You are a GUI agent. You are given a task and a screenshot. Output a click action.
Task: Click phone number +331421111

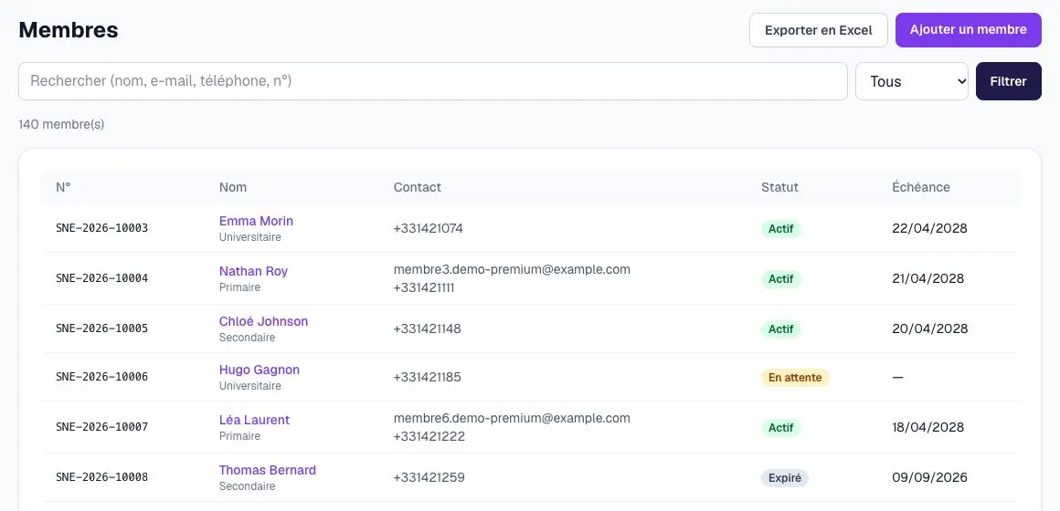point(424,287)
